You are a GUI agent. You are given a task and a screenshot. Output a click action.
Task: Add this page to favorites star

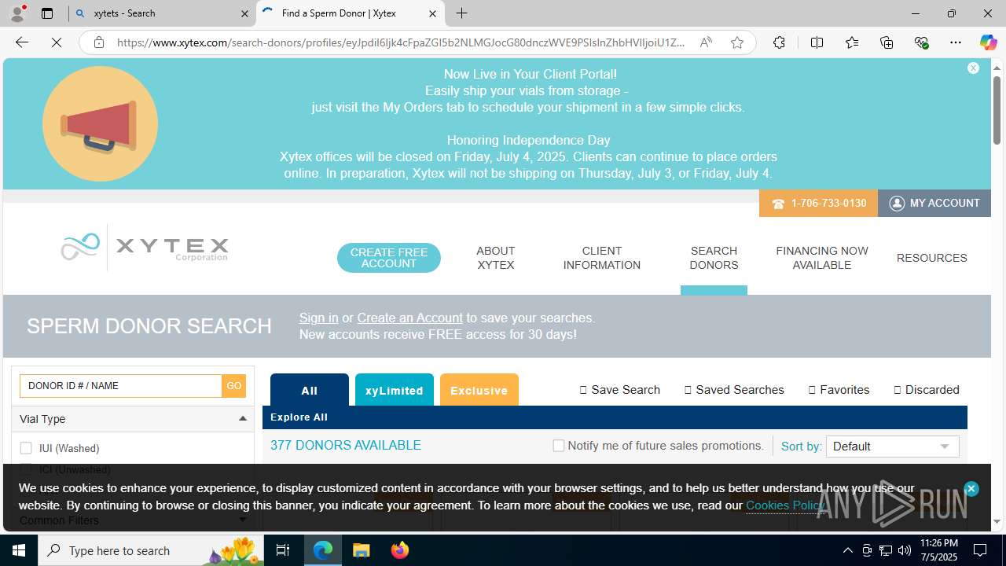[x=736, y=42]
